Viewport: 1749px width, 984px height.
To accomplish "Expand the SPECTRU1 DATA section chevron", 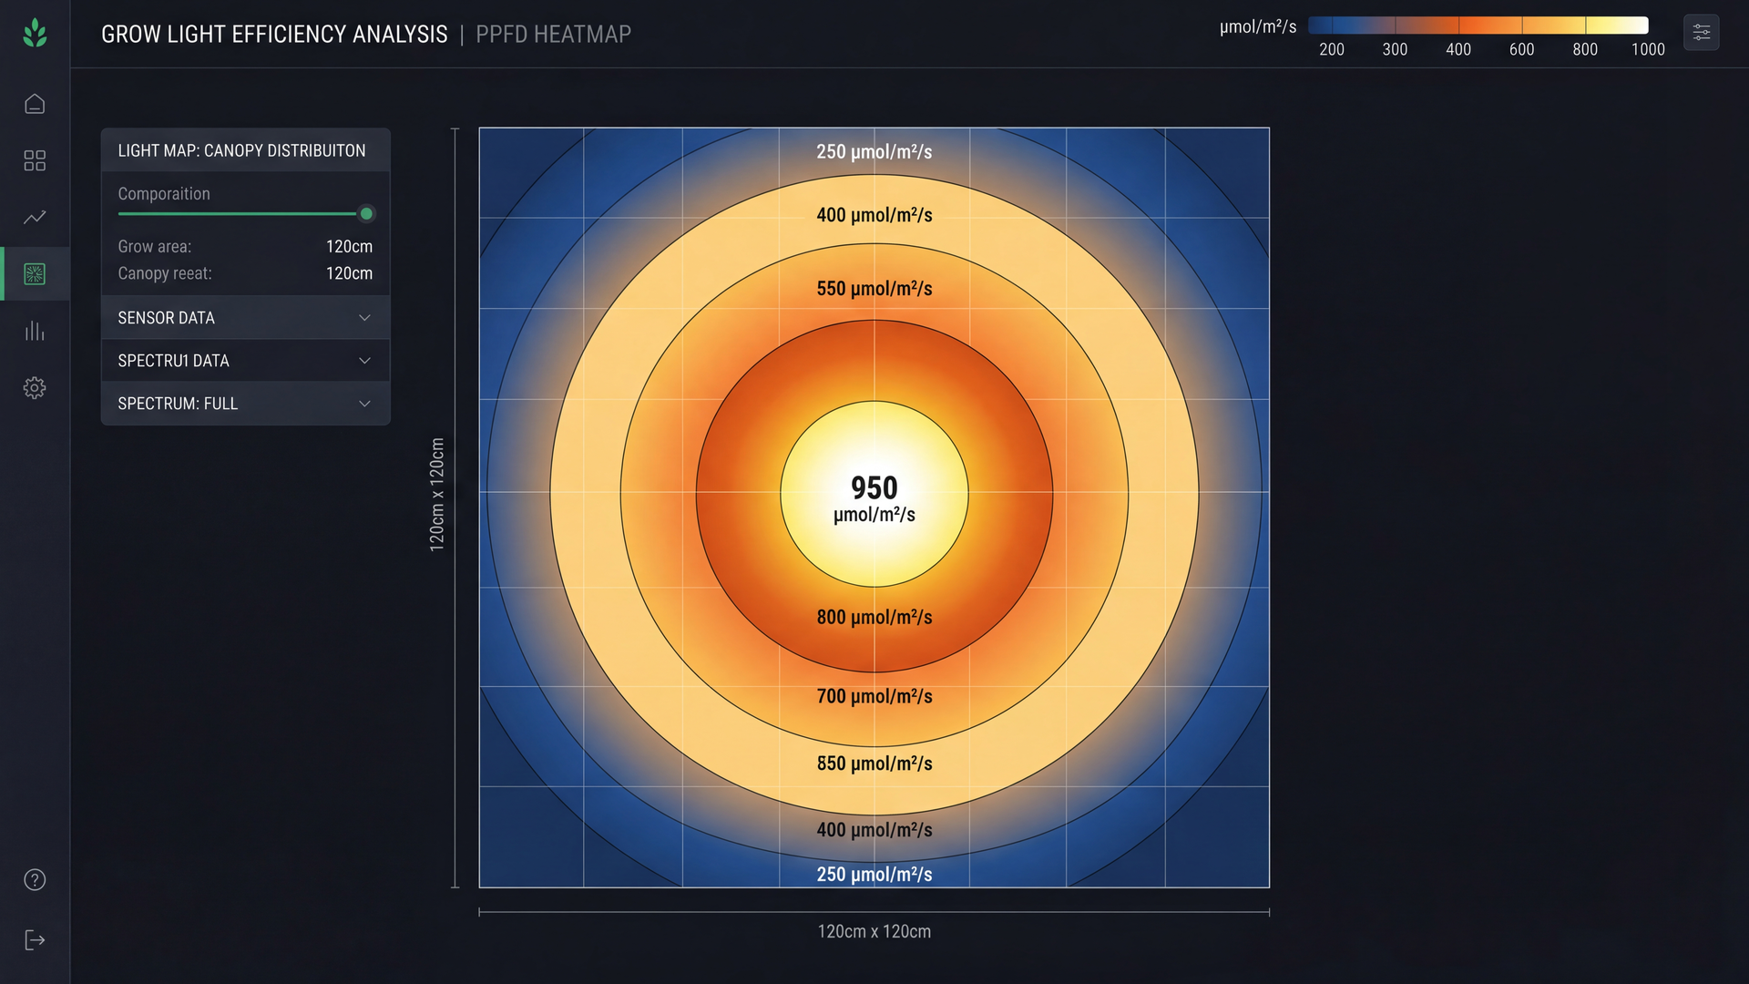I will [x=364, y=361].
